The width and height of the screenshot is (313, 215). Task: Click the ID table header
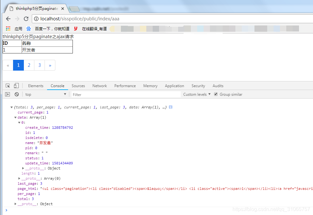click(x=12, y=43)
